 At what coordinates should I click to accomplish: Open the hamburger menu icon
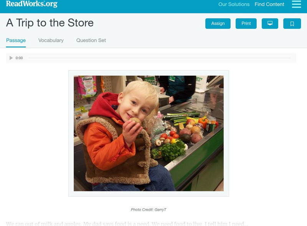(x=296, y=4)
